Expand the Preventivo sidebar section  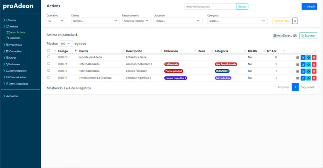(x=13, y=45)
